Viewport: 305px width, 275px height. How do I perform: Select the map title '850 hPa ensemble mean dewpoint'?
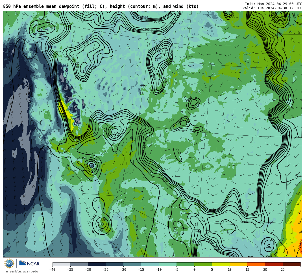click(41, 7)
